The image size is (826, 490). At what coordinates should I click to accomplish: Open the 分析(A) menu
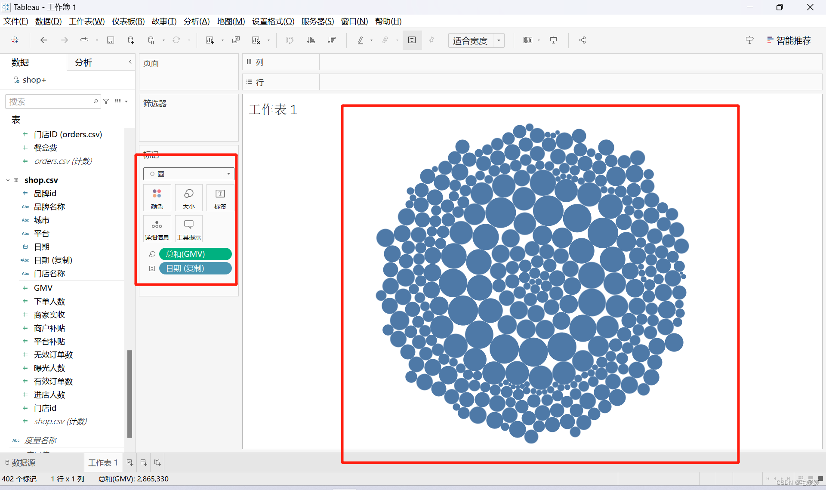coord(197,21)
